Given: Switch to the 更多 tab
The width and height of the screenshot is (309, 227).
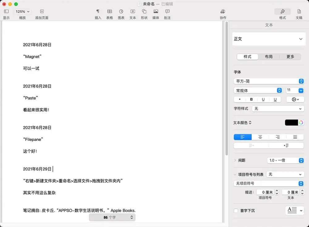Looking at the screenshot, I should click(290, 57).
